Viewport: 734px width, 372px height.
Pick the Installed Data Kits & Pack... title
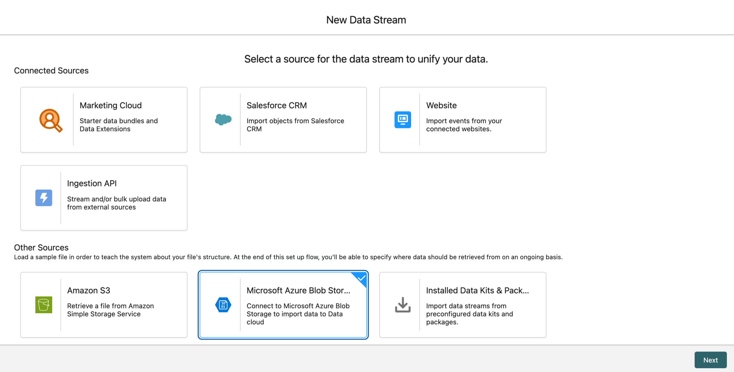[x=477, y=291]
